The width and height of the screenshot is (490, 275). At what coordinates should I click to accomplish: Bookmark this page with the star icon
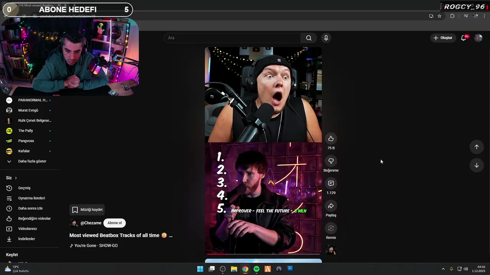[439, 16]
